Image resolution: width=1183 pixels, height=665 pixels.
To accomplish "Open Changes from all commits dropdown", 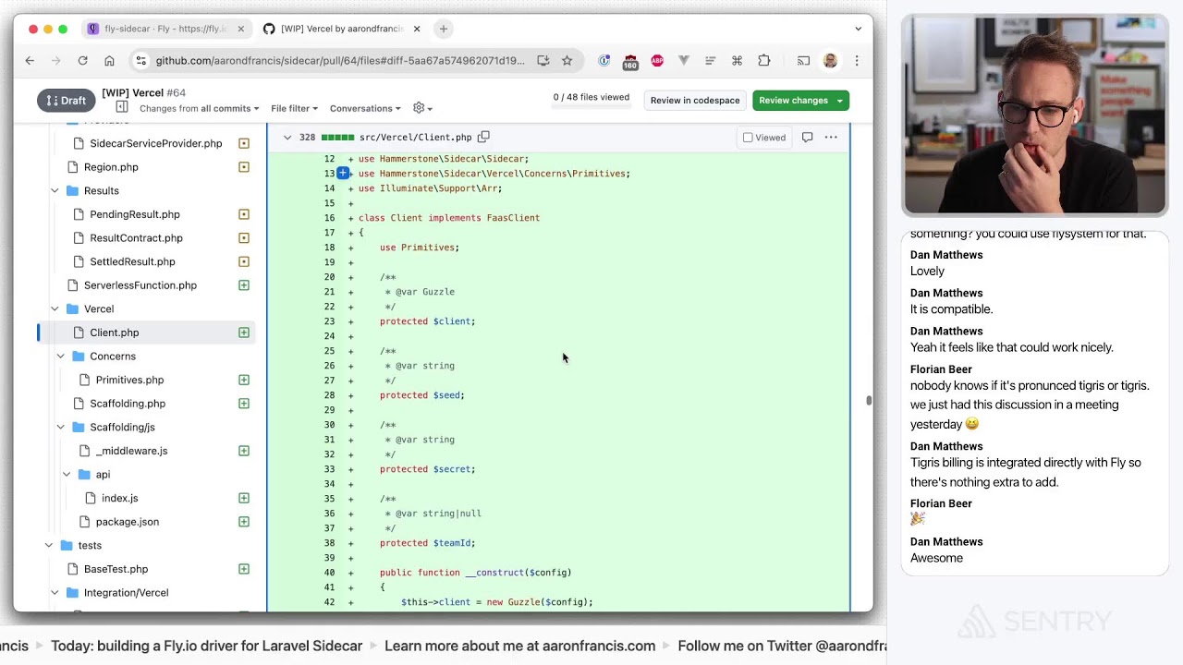I will click(199, 108).
